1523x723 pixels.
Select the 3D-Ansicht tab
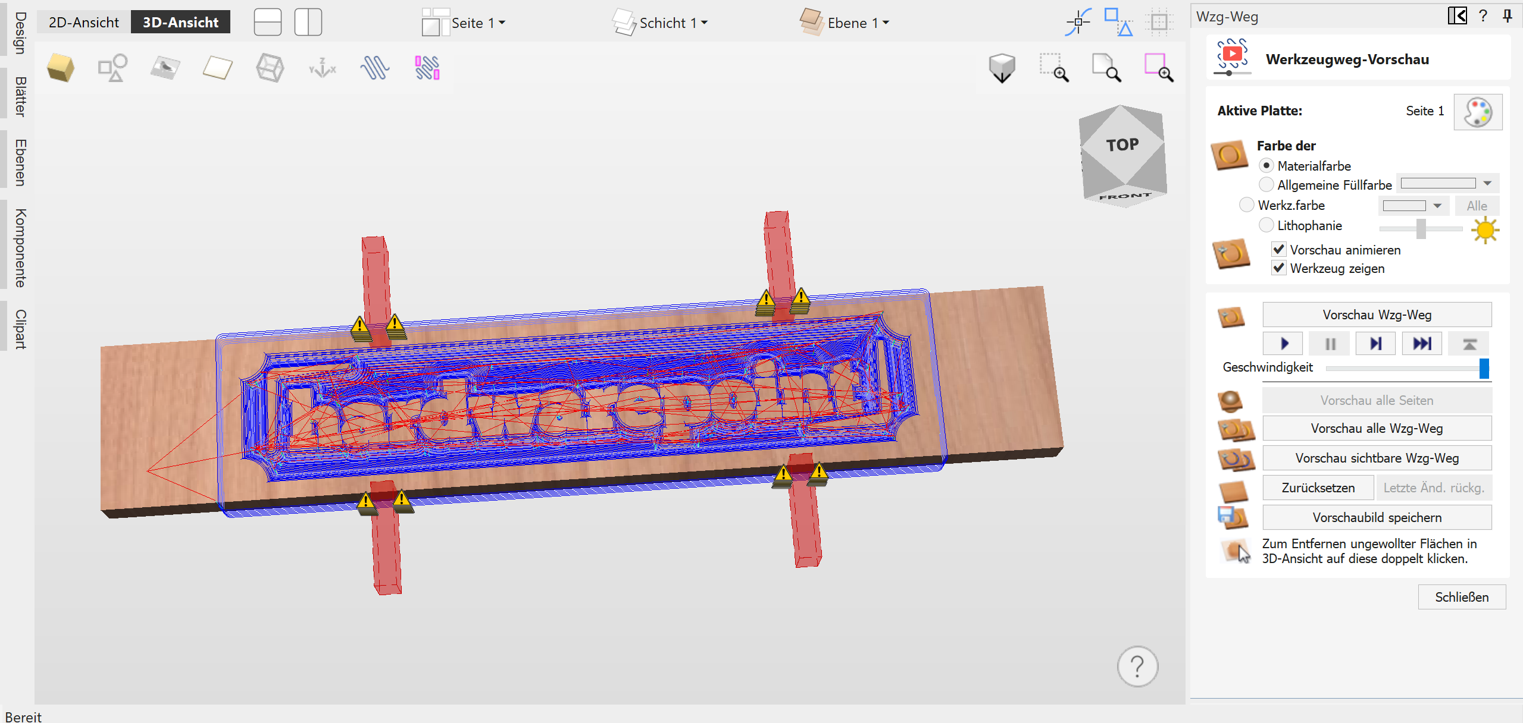[x=180, y=23]
